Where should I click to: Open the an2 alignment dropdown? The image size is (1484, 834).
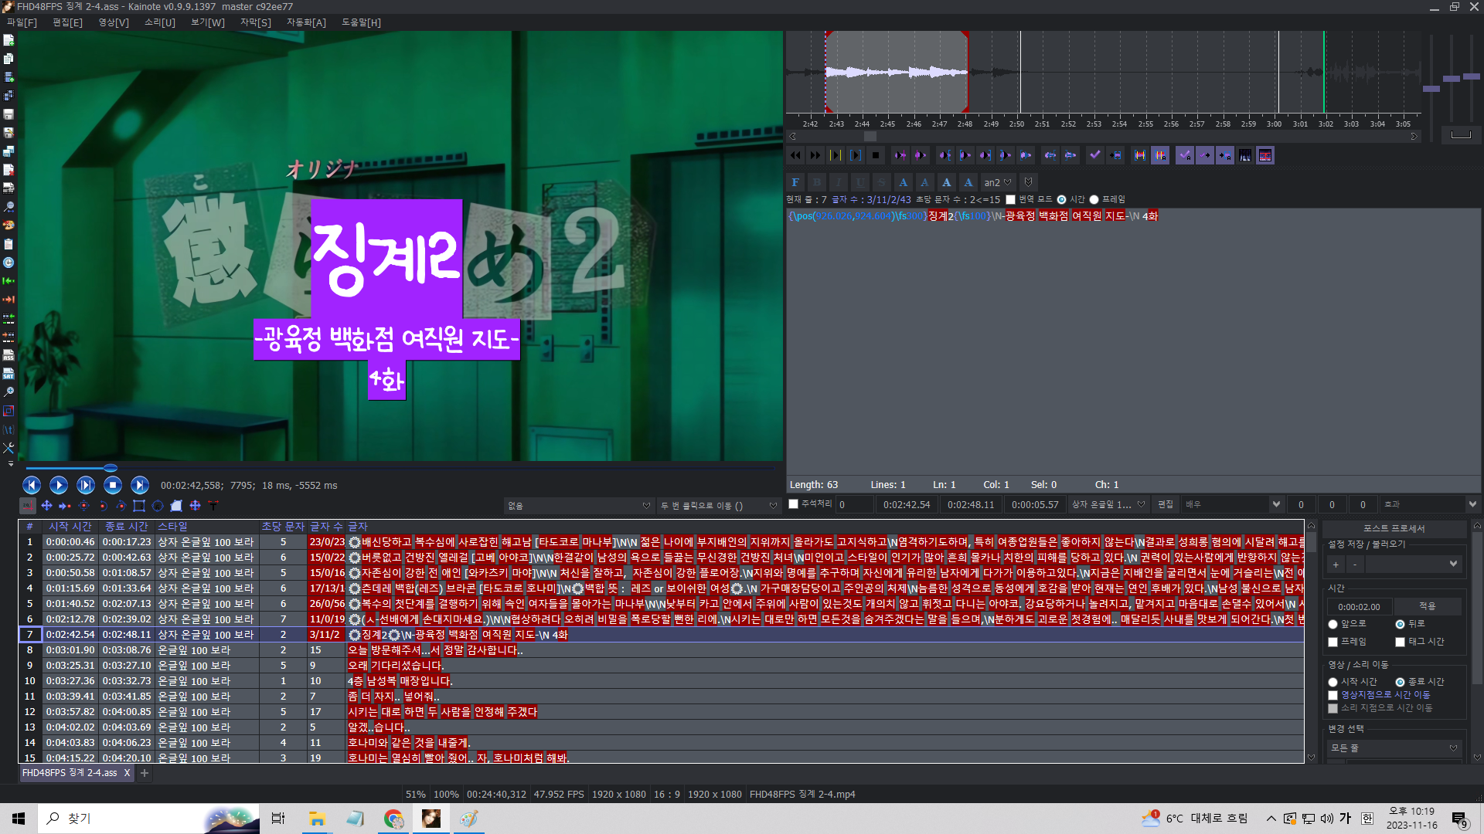997,182
